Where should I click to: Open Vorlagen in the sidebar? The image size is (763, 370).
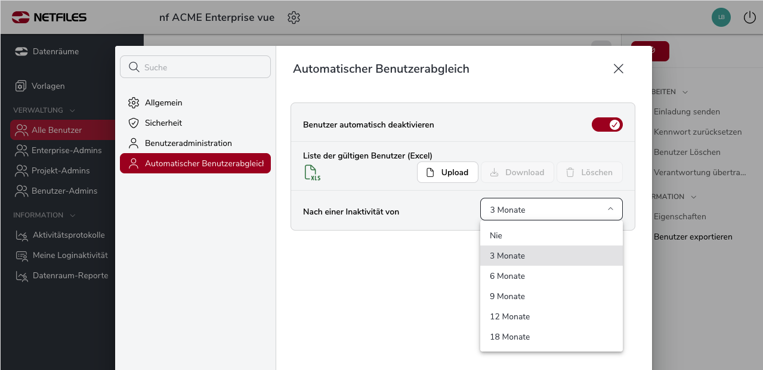tap(48, 86)
